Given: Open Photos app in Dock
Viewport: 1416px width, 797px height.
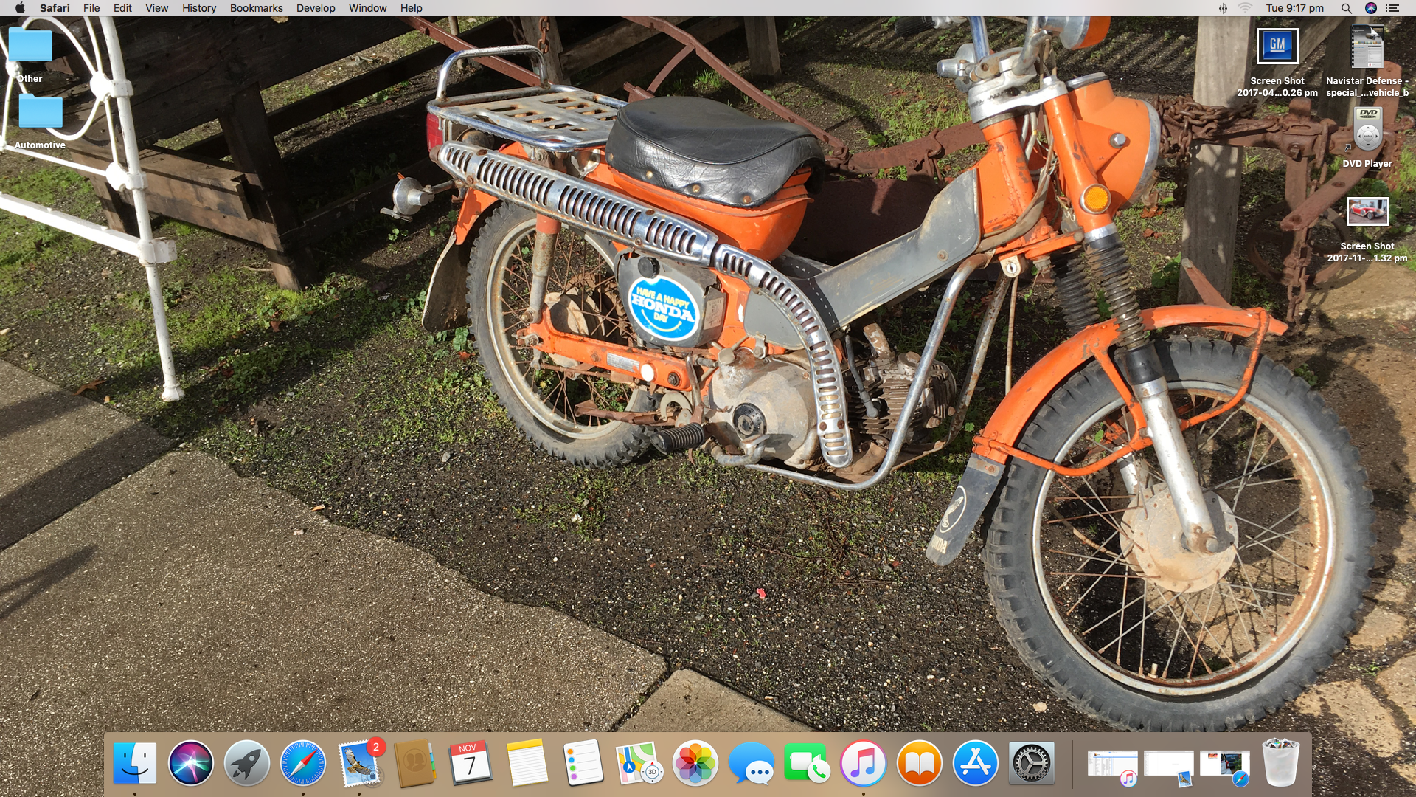Looking at the screenshot, I should point(695,763).
